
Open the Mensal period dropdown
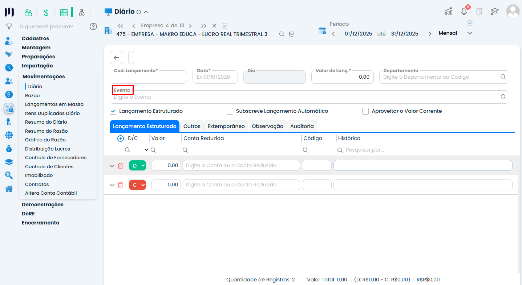coord(456,33)
